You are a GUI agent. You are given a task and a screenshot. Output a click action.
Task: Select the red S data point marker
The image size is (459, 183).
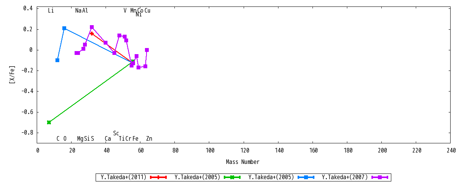click(92, 34)
